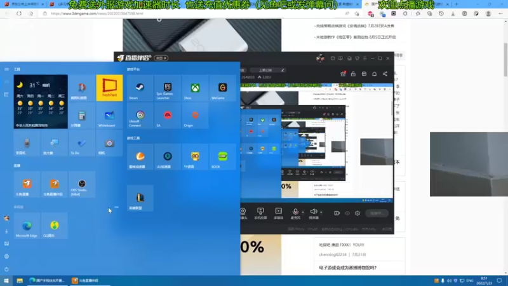Click the browser refresh button

[19, 13]
